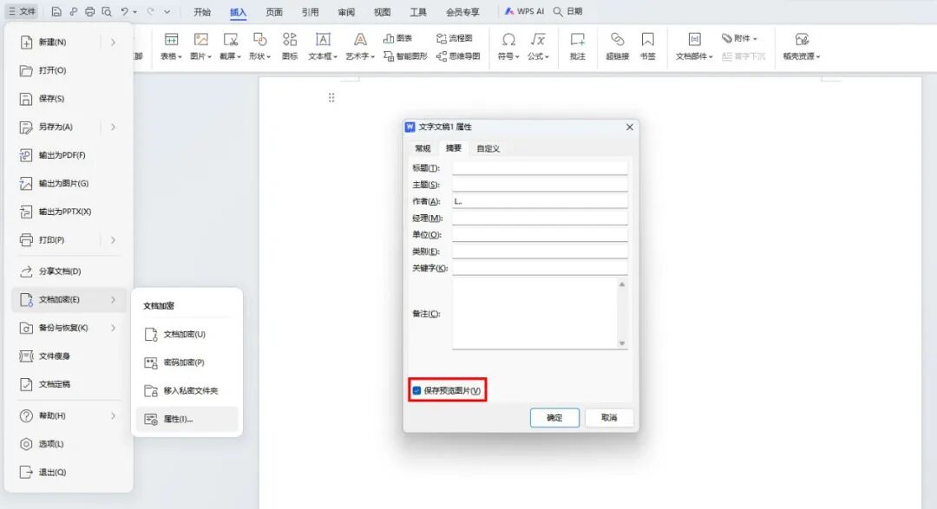Switch to the 审阅 ribbon tab
The width and height of the screenshot is (937, 509).
(346, 12)
